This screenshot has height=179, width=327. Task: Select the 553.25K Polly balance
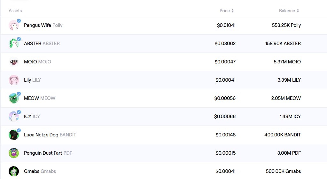tap(286, 25)
